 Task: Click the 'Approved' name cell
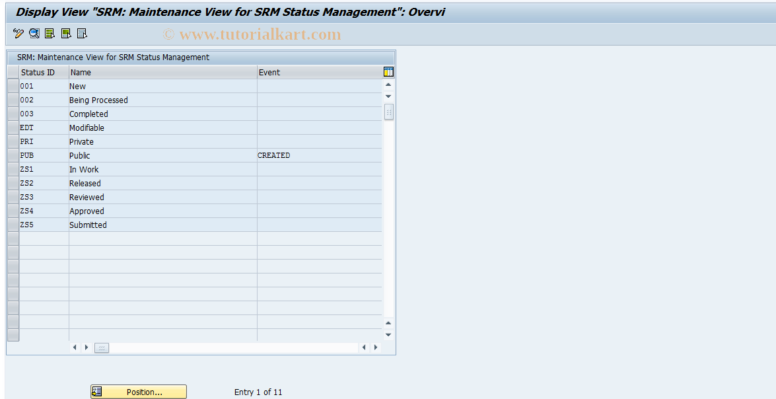(x=163, y=211)
